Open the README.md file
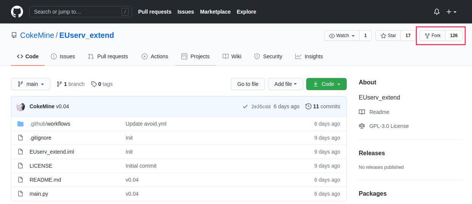The width and height of the screenshot is (472, 204). [x=45, y=180]
